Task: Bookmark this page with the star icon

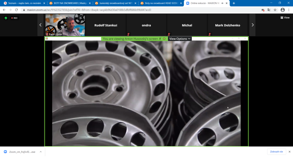Action: coord(275,10)
